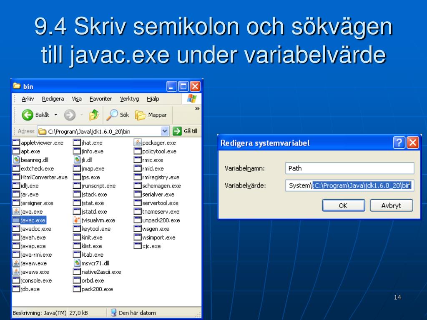Select the file name wsimport.exe
The width and height of the screenshot is (427, 320).
[159, 237]
